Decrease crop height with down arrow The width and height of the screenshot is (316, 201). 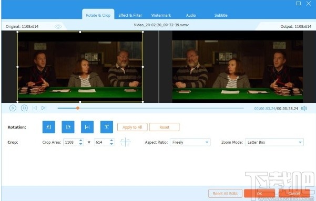click(x=111, y=144)
